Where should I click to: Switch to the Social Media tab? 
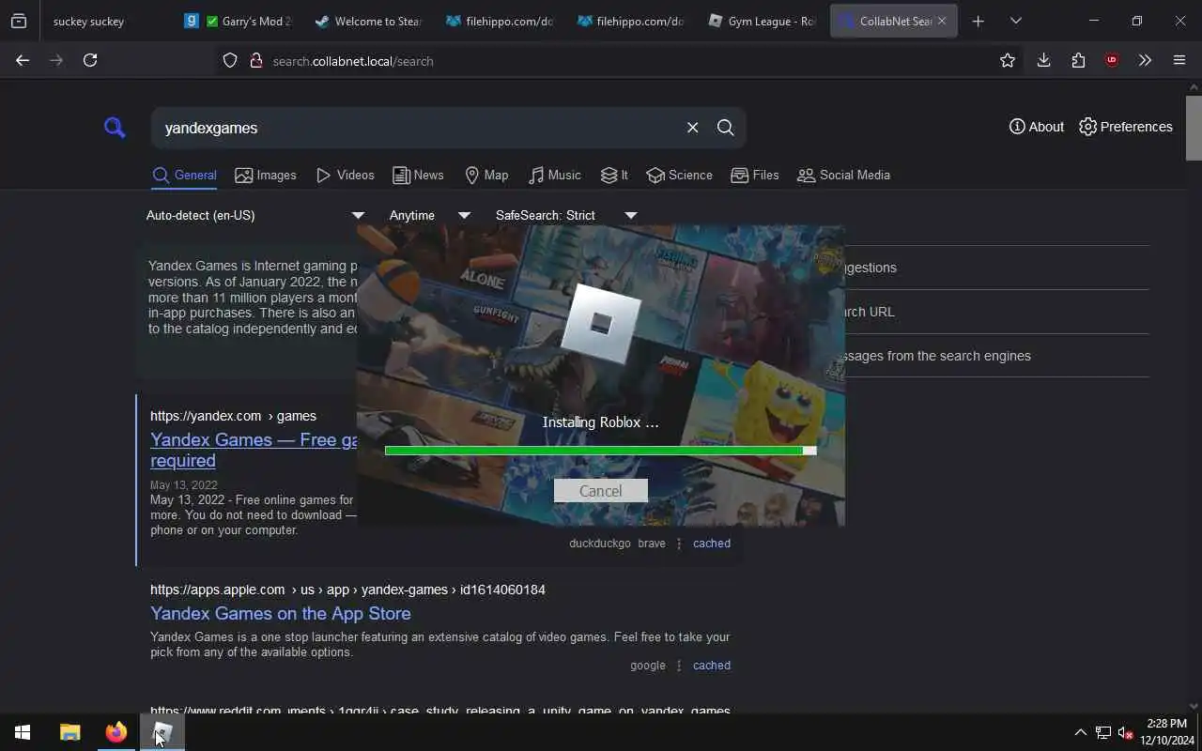coord(843,175)
